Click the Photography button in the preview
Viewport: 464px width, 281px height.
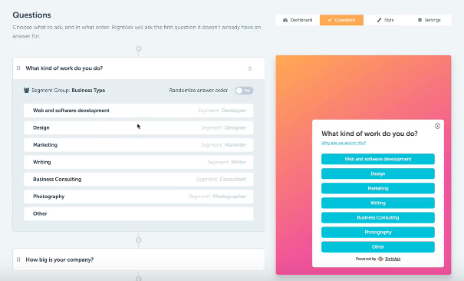[378, 232]
